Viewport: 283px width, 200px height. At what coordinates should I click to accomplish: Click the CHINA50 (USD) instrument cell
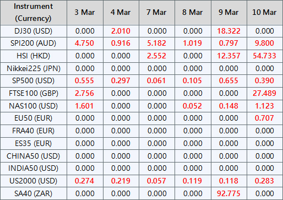click(x=34, y=156)
